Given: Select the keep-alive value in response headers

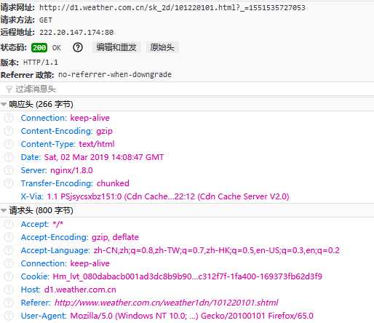Looking at the screenshot, I should tap(89, 118).
